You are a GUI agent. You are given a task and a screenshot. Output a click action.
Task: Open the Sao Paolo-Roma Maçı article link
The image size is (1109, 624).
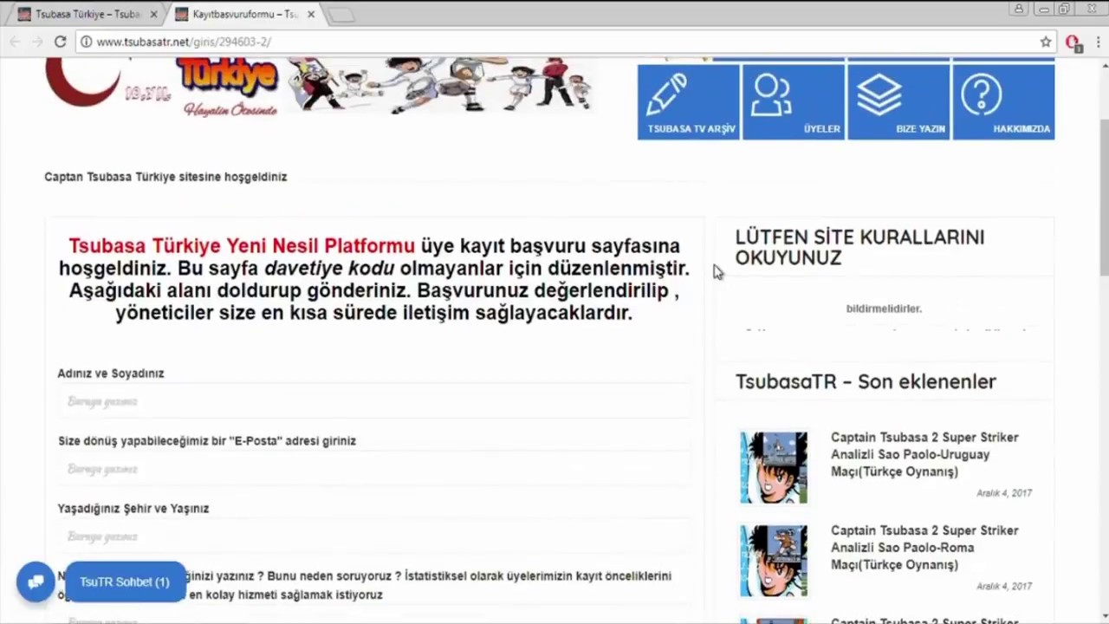(924, 547)
